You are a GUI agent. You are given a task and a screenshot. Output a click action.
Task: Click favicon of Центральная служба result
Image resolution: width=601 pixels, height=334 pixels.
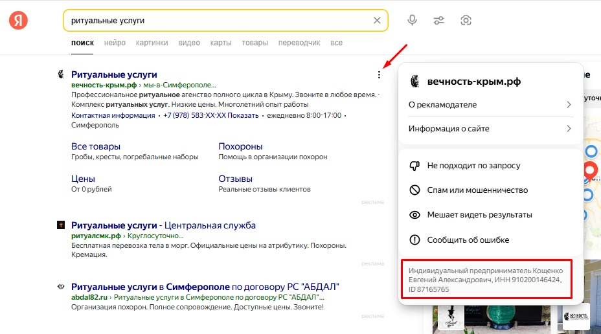click(x=61, y=225)
